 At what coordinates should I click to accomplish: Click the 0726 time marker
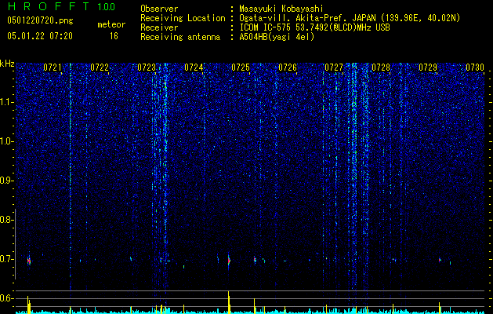pos(288,68)
